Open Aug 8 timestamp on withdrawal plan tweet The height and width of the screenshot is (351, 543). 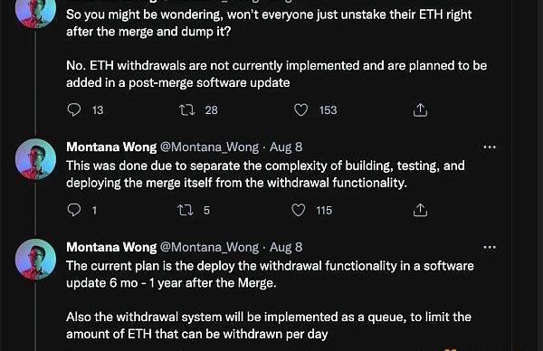click(286, 247)
